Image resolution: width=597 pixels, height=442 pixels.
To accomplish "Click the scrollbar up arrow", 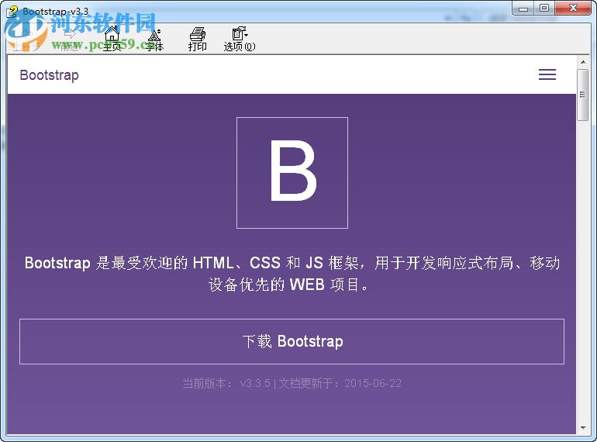I will click(582, 61).
